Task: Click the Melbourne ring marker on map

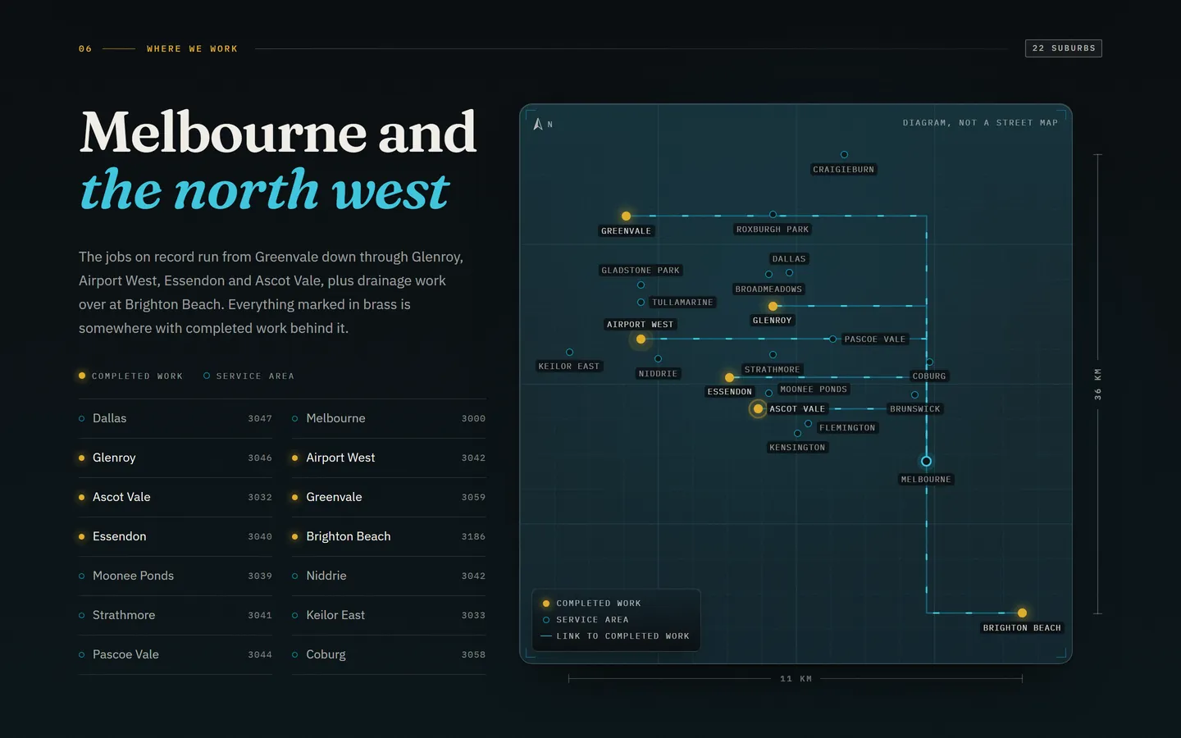Action: (926, 461)
